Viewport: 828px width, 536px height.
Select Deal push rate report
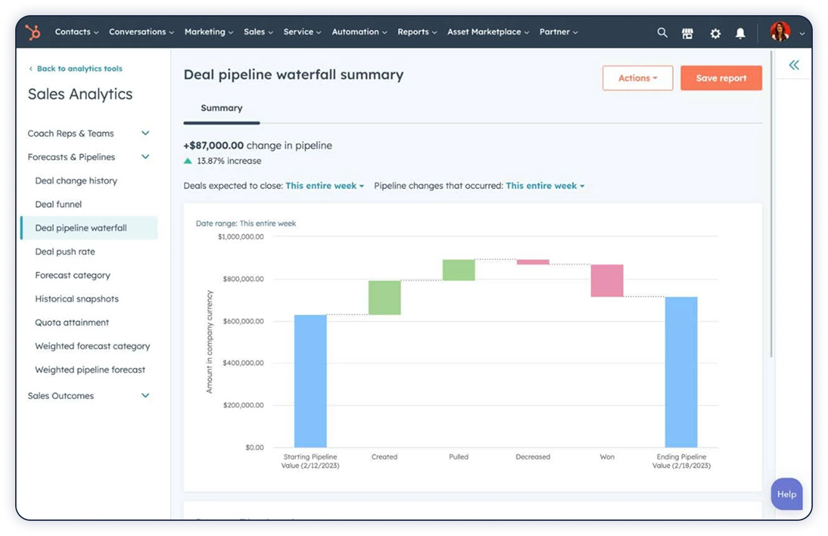[x=65, y=252]
